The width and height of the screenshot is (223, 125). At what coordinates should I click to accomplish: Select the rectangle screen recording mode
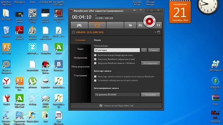coord(97,25)
